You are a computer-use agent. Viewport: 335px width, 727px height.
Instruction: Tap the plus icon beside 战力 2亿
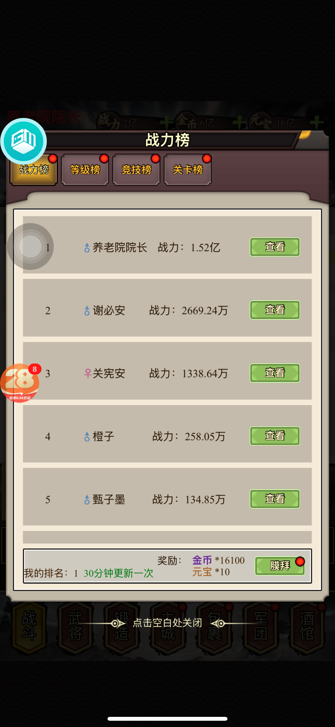(x=167, y=123)
